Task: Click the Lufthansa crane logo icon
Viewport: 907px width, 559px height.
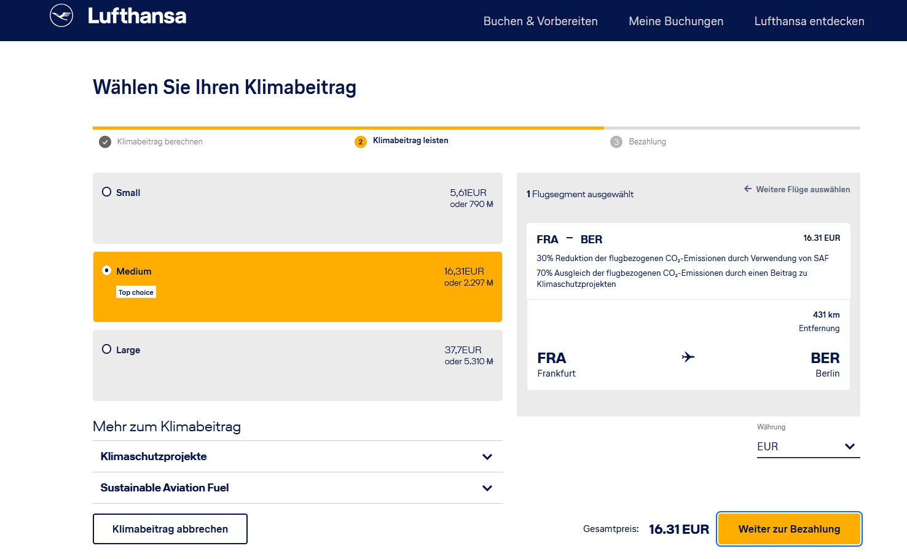Action: point(61,16)
